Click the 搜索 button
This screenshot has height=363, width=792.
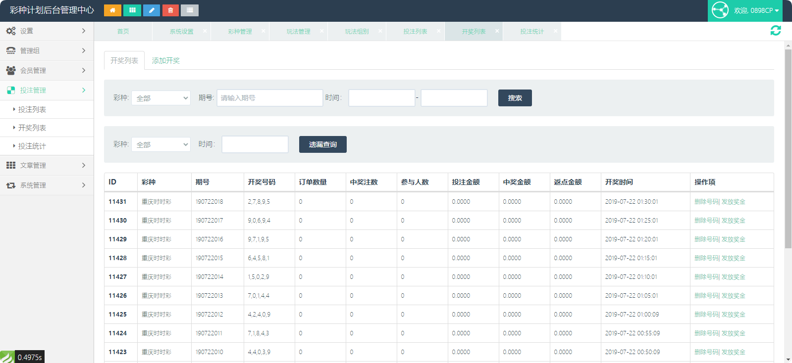[515, 98]
